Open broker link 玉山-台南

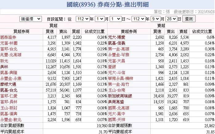pyautogui.click(x=117, y=90)
